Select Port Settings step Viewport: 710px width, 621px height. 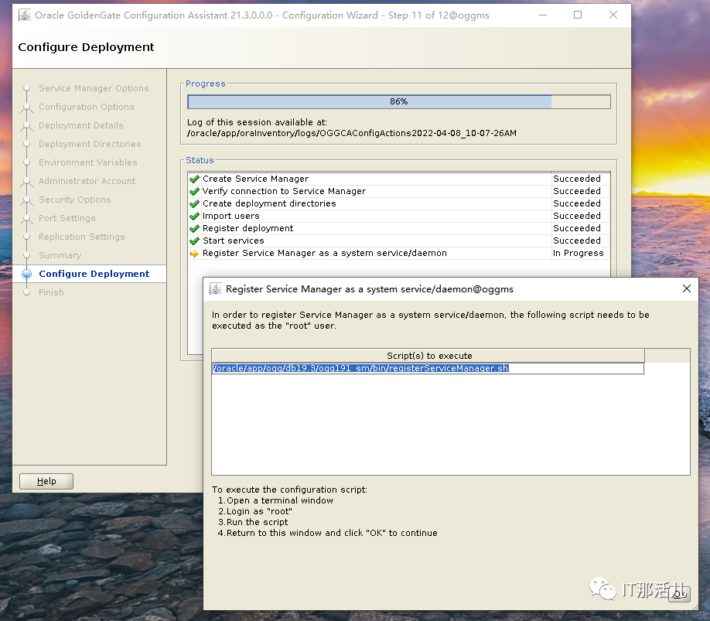pos(67,218)
